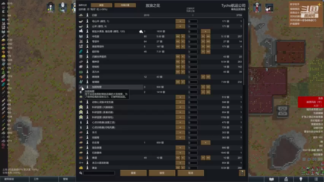Viewport: 324px width, 182px height.
Task: Click the green 活力水 item icon
Action: (x=81, y=72)
